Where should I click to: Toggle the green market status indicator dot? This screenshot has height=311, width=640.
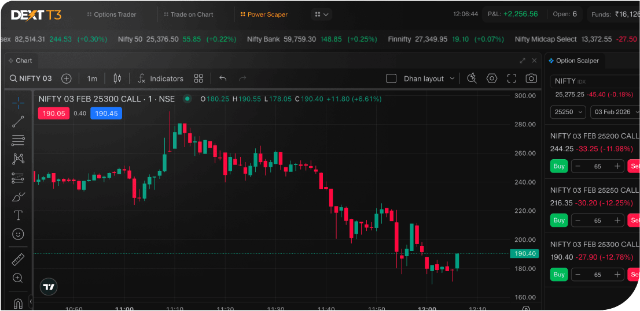(x=187, y=99)
